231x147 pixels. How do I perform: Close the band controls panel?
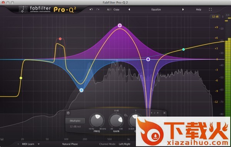tap(164, 113)
